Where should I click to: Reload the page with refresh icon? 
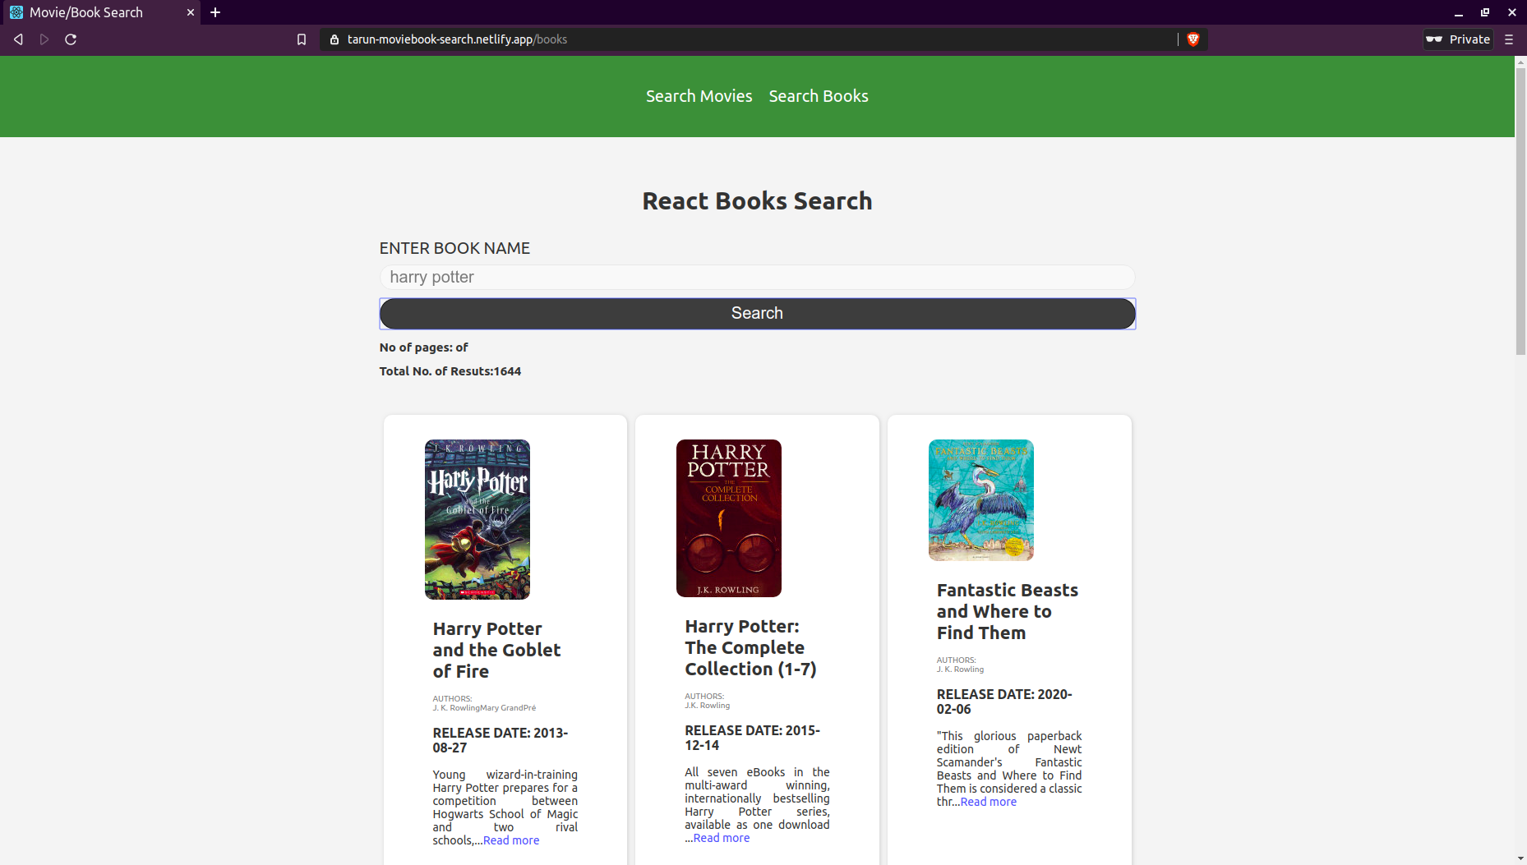pos(71,39)
